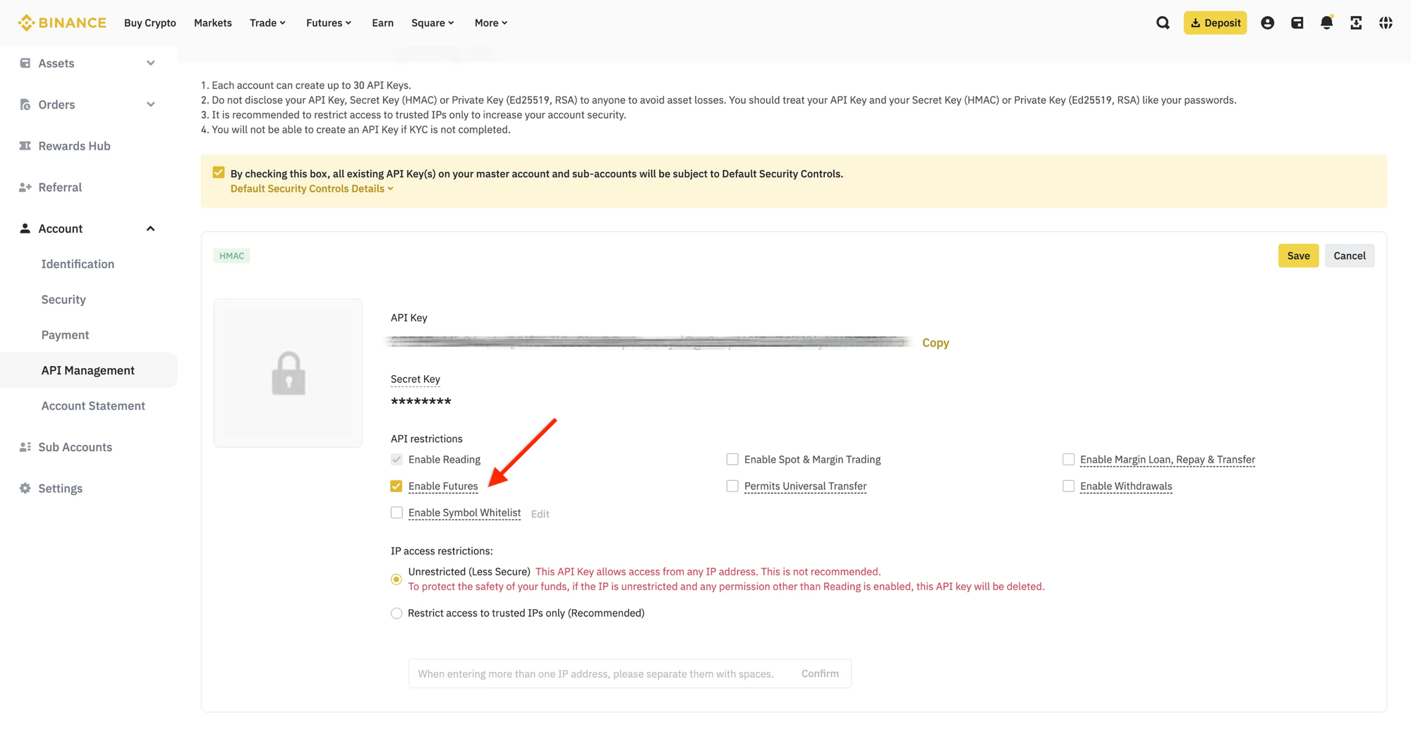Open Identification in Account menu
This screenshot has height=732, width=1411.
pyautogui.click(x=78, y=264)
